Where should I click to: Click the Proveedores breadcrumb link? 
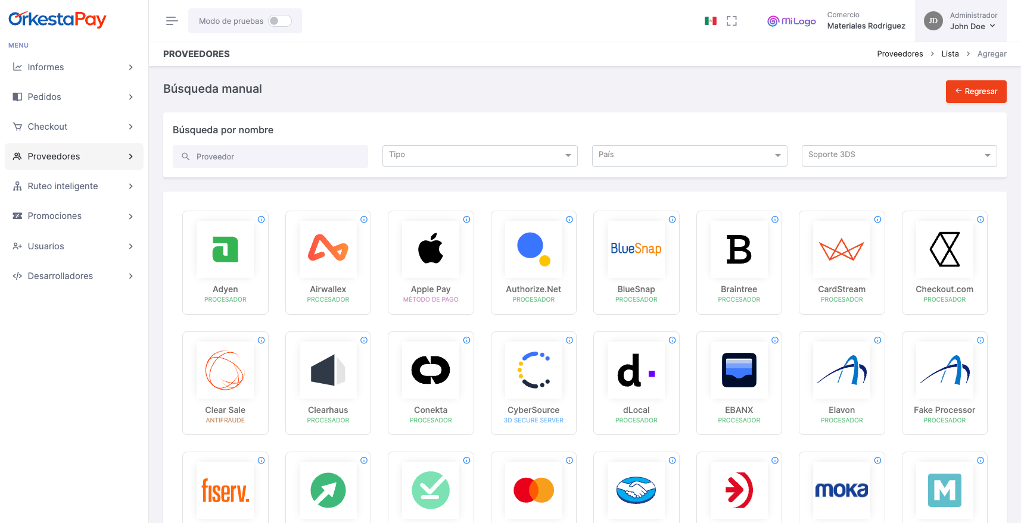click(899, 54)
